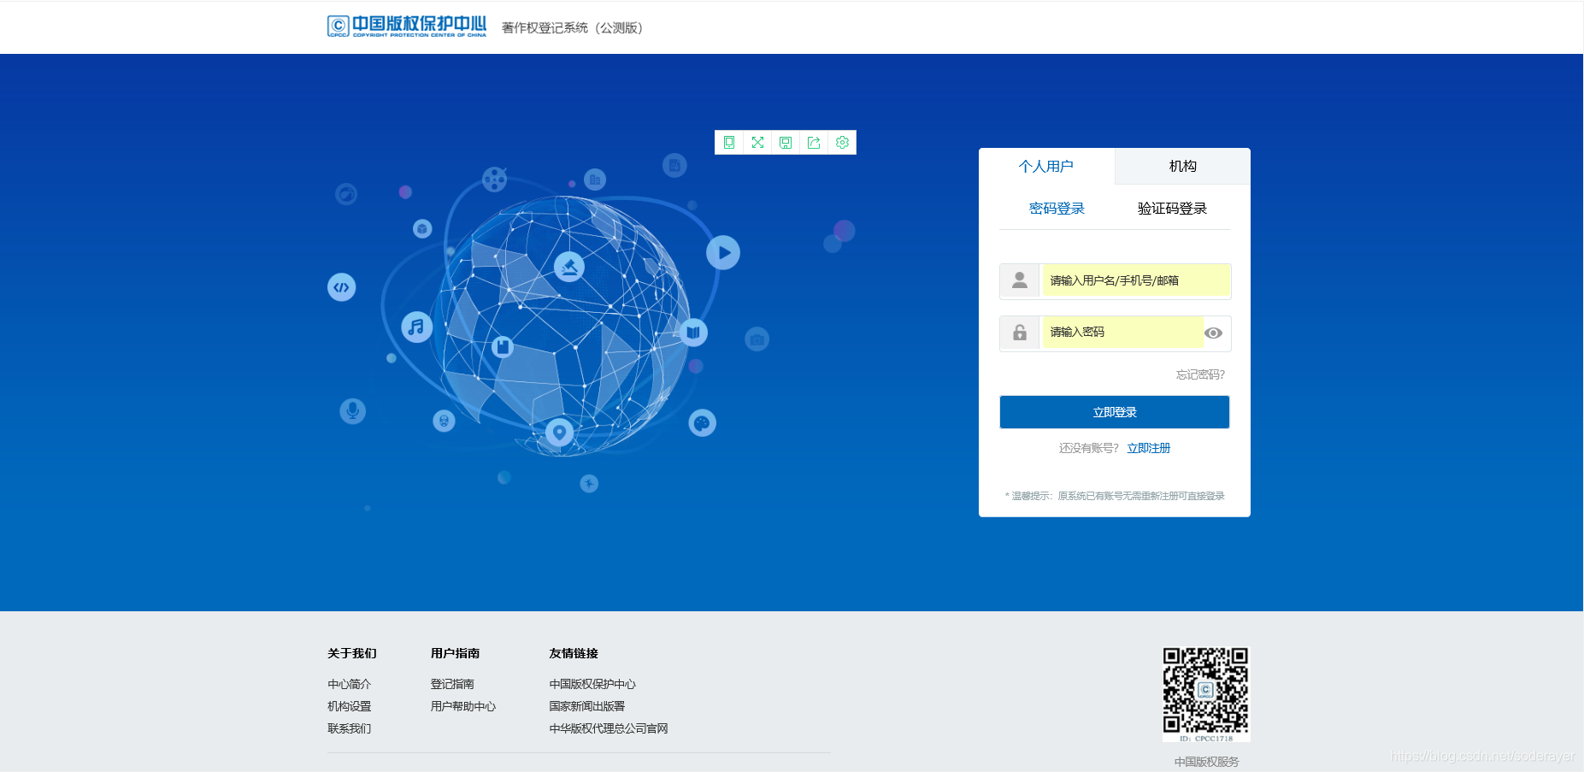This screenshot has width=1584, height=772.
Task: Focus the 请输入用户名/手机号/邮箱 input field
Action: 1136,280
